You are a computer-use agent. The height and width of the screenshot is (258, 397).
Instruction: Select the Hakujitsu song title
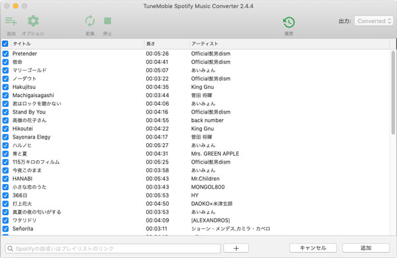(x=24, y=87)
